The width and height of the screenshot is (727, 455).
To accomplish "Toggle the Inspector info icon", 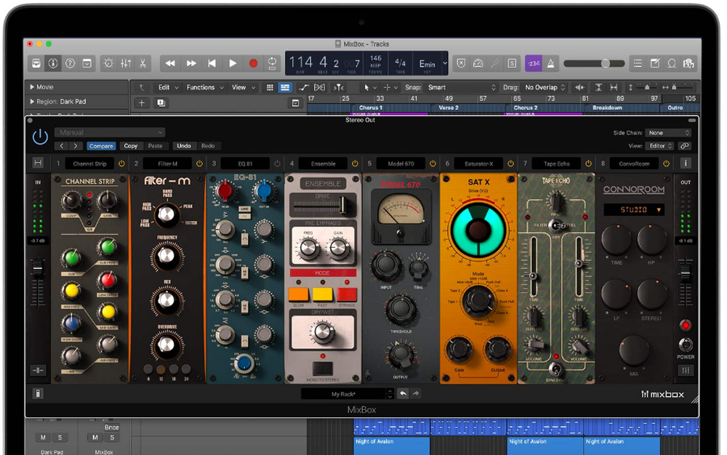I will (x=53, y=63).
